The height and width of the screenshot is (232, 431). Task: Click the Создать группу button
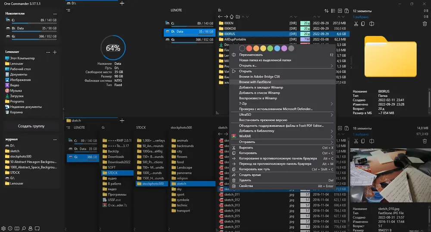click(x=31, y=126)
